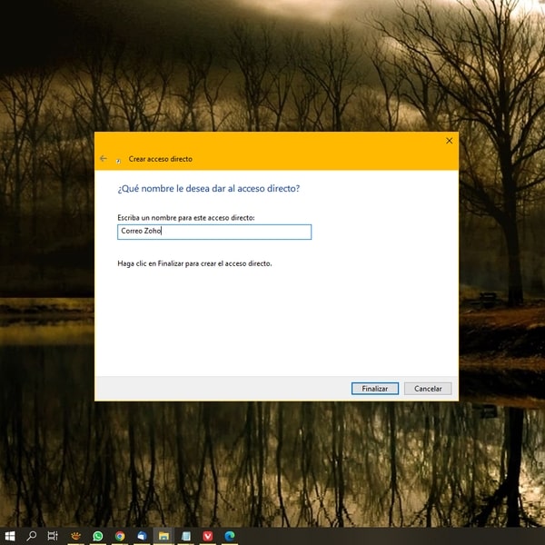
Task: Close the Crear acceso directo dialog
Action: (449, 141)
